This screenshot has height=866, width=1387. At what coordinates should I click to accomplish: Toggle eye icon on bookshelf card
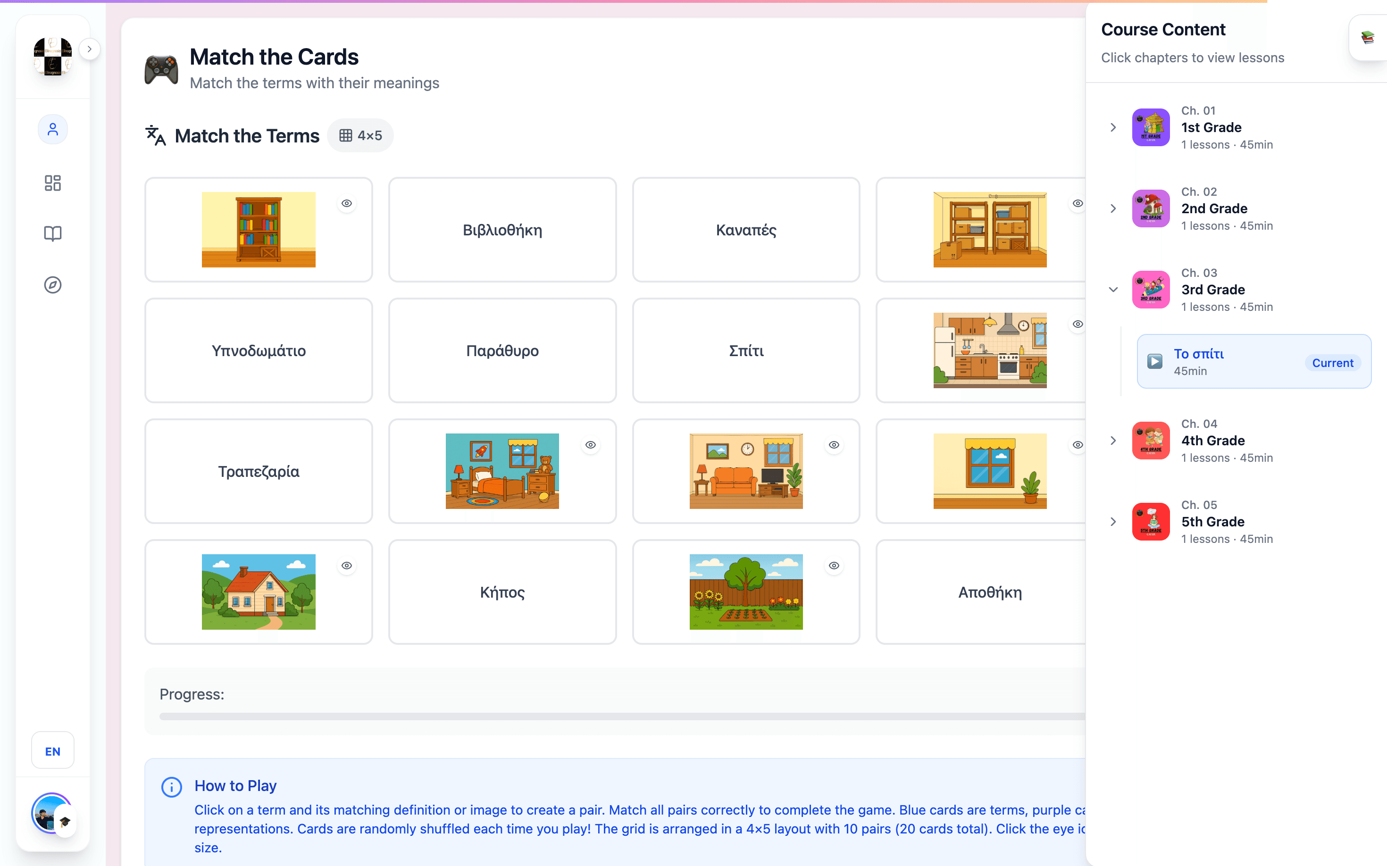tap(347, 203)
